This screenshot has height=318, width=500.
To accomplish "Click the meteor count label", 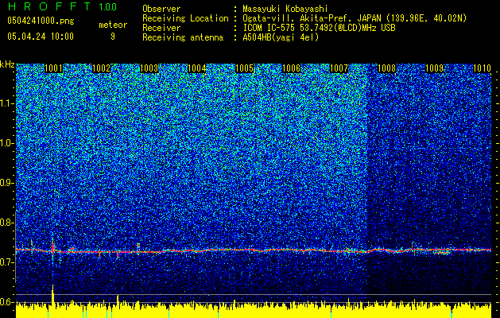I will (113, 25).
